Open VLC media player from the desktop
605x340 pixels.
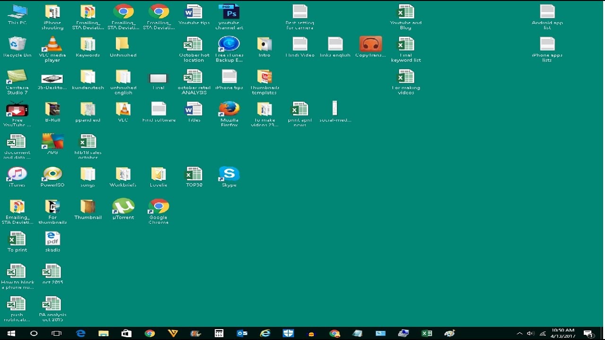[52, 45]
